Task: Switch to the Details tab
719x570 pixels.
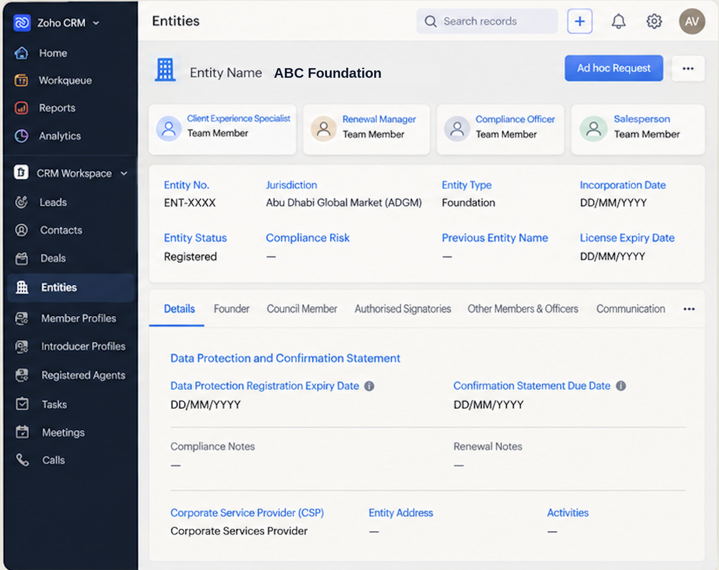Action: click(x=180, y=309)
